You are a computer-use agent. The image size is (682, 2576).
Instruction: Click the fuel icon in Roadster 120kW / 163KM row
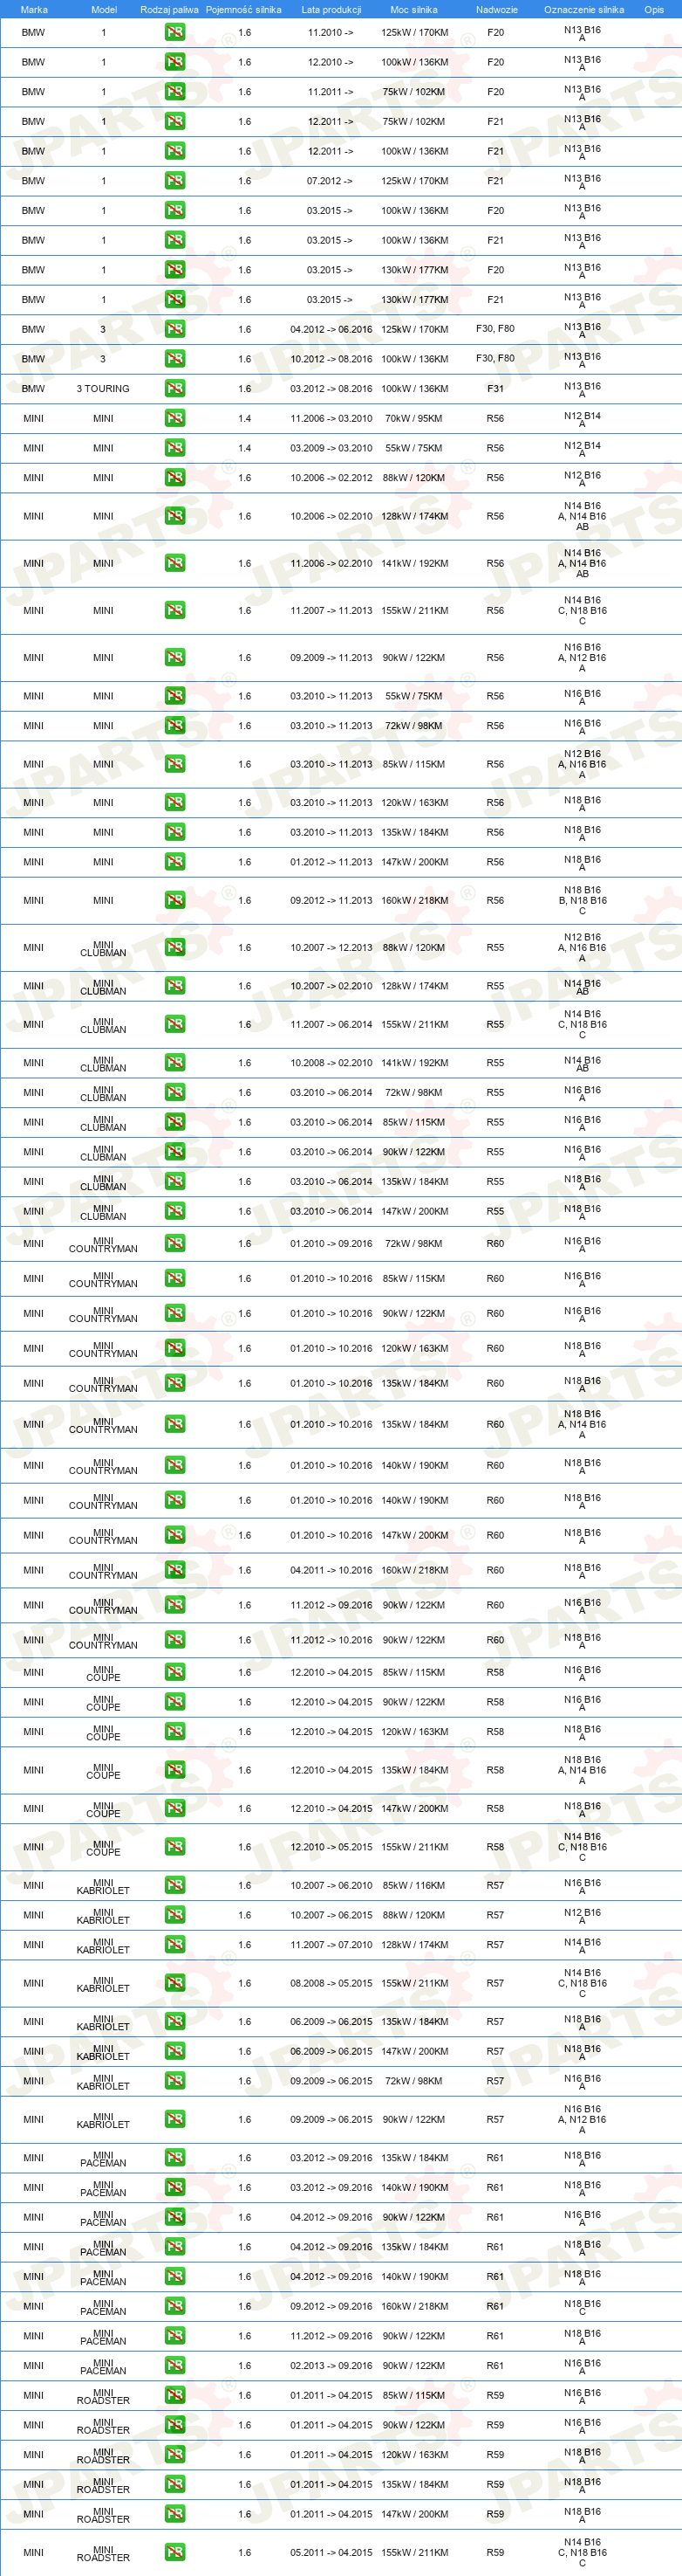174,2455
